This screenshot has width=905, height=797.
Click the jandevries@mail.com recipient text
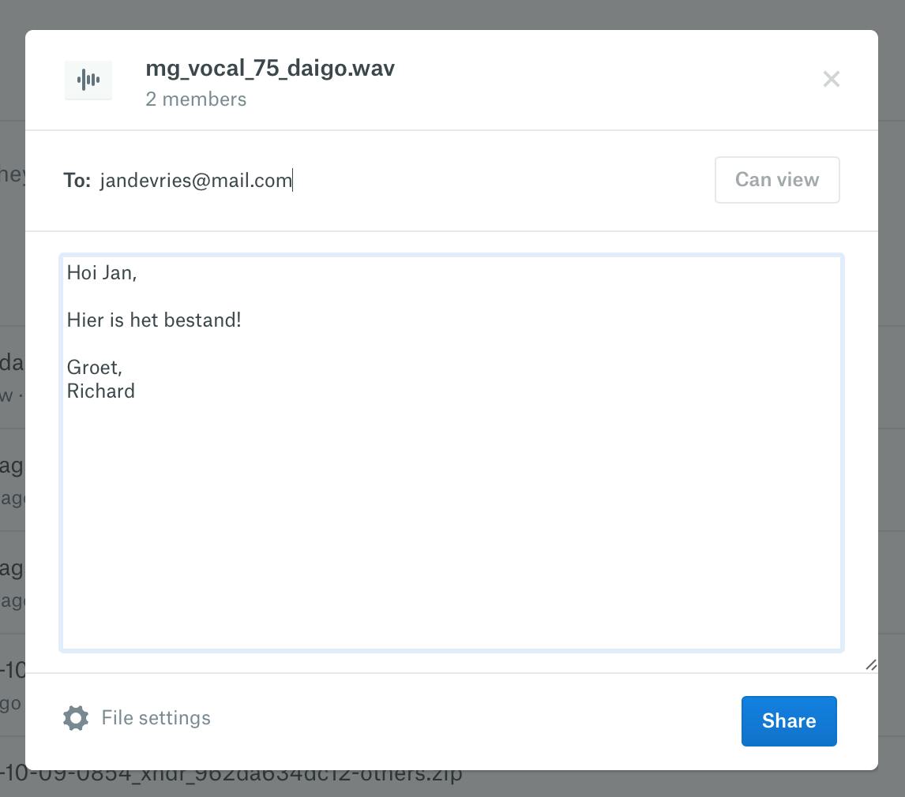point(196,181)
